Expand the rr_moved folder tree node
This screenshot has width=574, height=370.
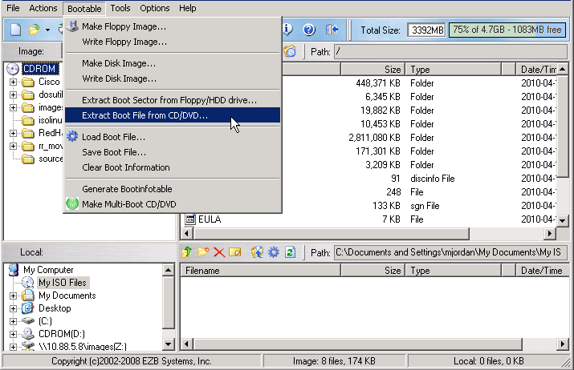[x=13, y=146]
